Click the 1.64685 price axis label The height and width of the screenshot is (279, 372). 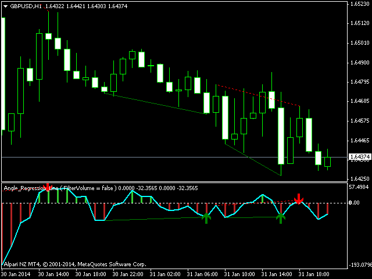pyautogui.click(x=360, y=101)
